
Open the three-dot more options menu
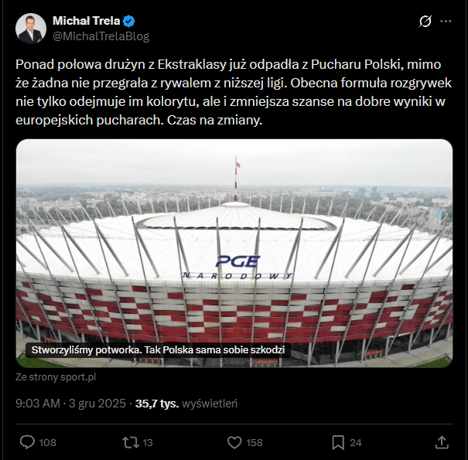click(446, 22)
